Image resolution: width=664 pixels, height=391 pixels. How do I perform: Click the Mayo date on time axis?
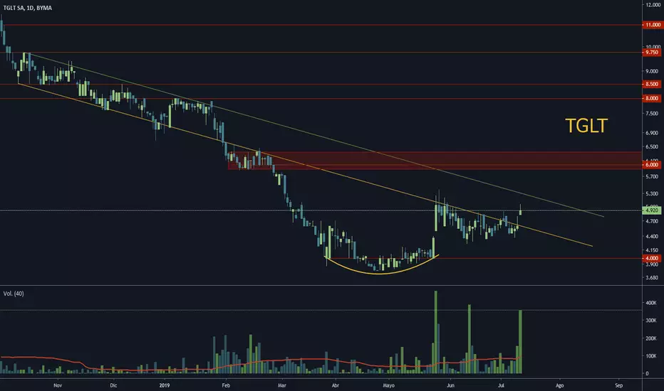tap(388, 385)
